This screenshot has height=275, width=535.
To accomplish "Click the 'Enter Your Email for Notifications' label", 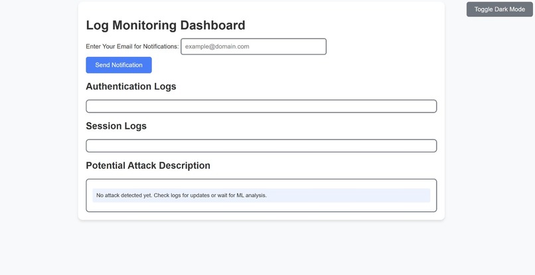I will tap(132, 46).
